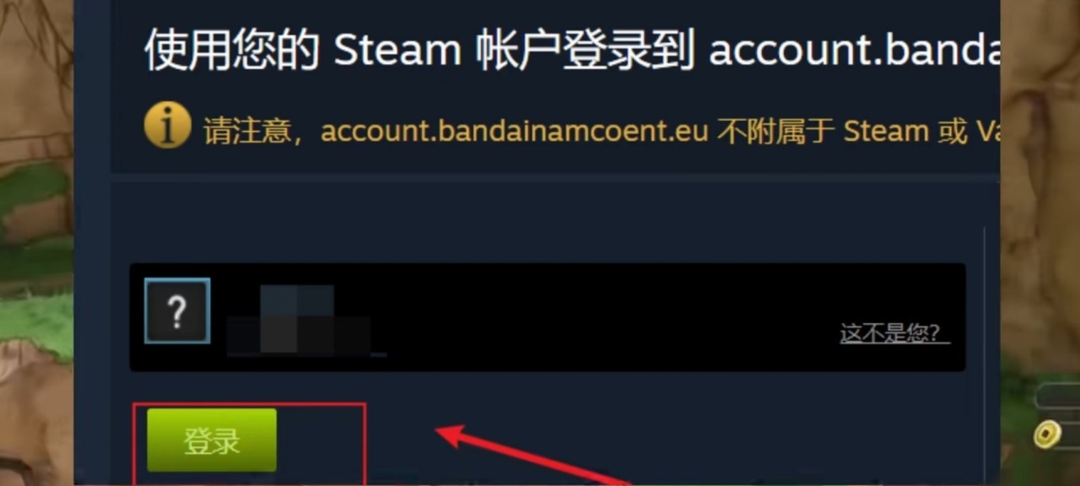Viewport: 1080px width, 486px height.
Task: Click the currency bar beside gold coin
Action: [1070, 435]
